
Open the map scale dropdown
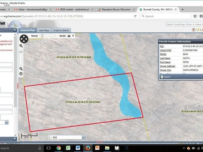84,137
